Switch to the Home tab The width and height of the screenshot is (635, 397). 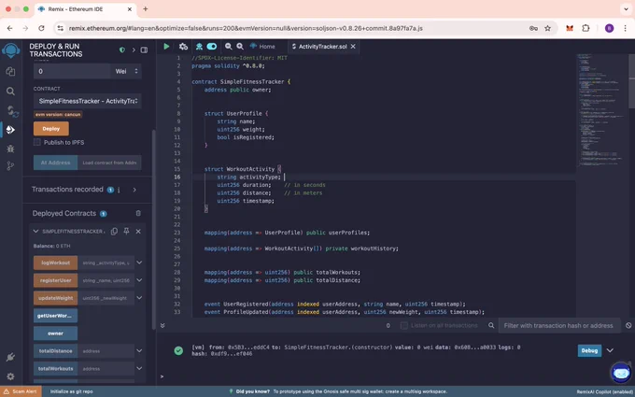click(262, 47)
